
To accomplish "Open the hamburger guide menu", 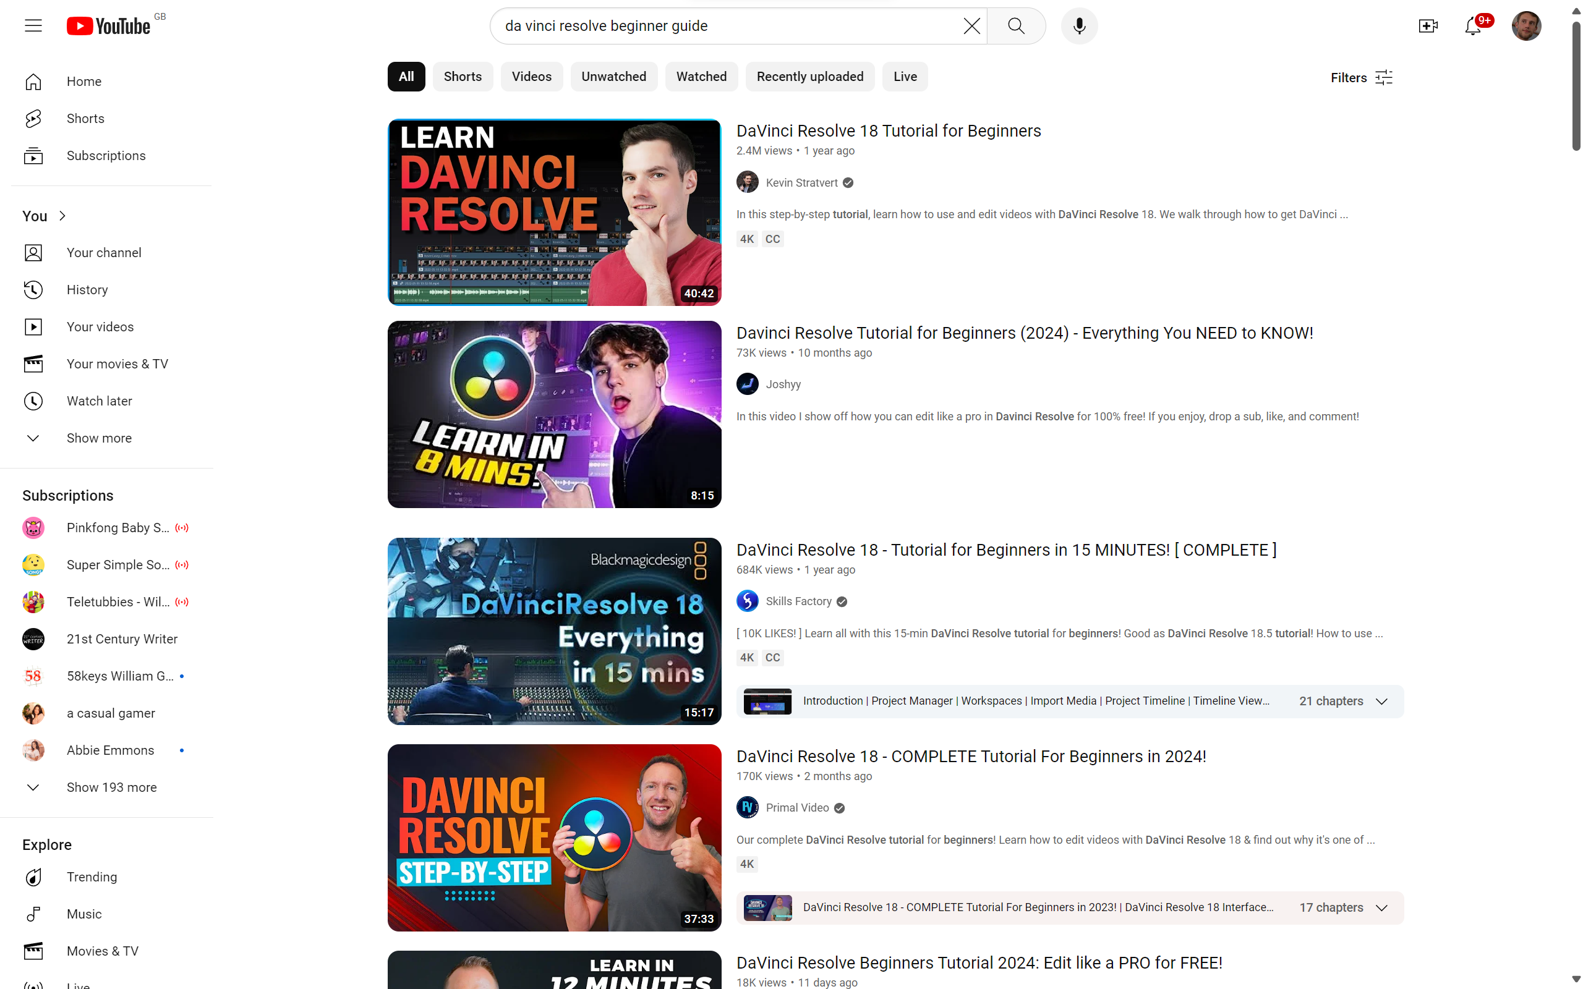I will click(33, 26).
